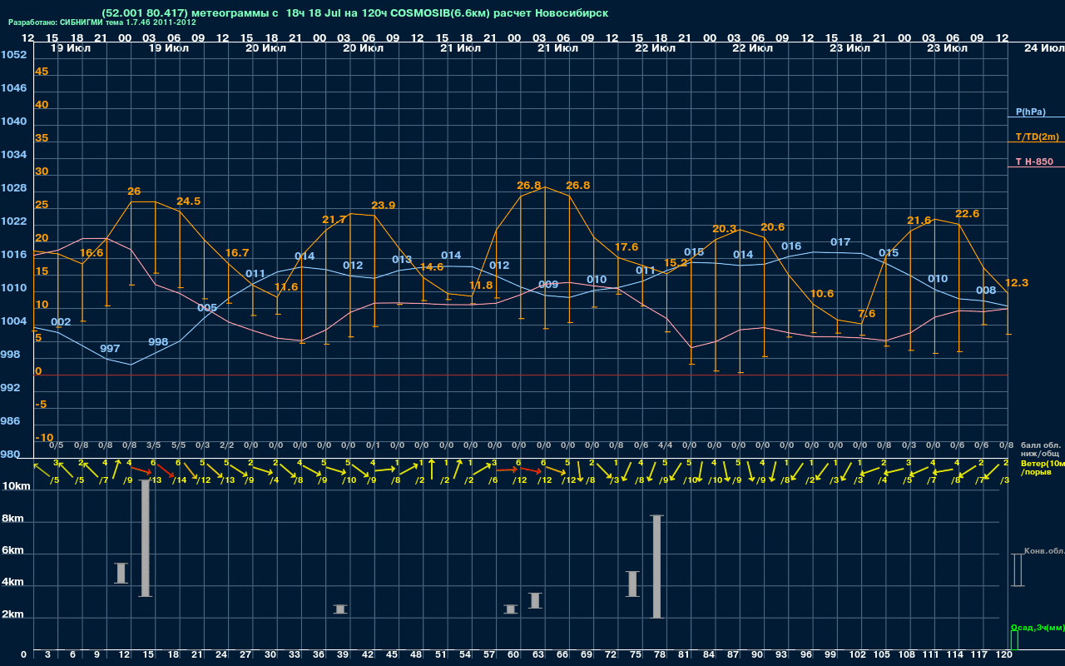Click the 26 temperature peak label
This screenshot has height=666, width=1065.
point(134,191)
